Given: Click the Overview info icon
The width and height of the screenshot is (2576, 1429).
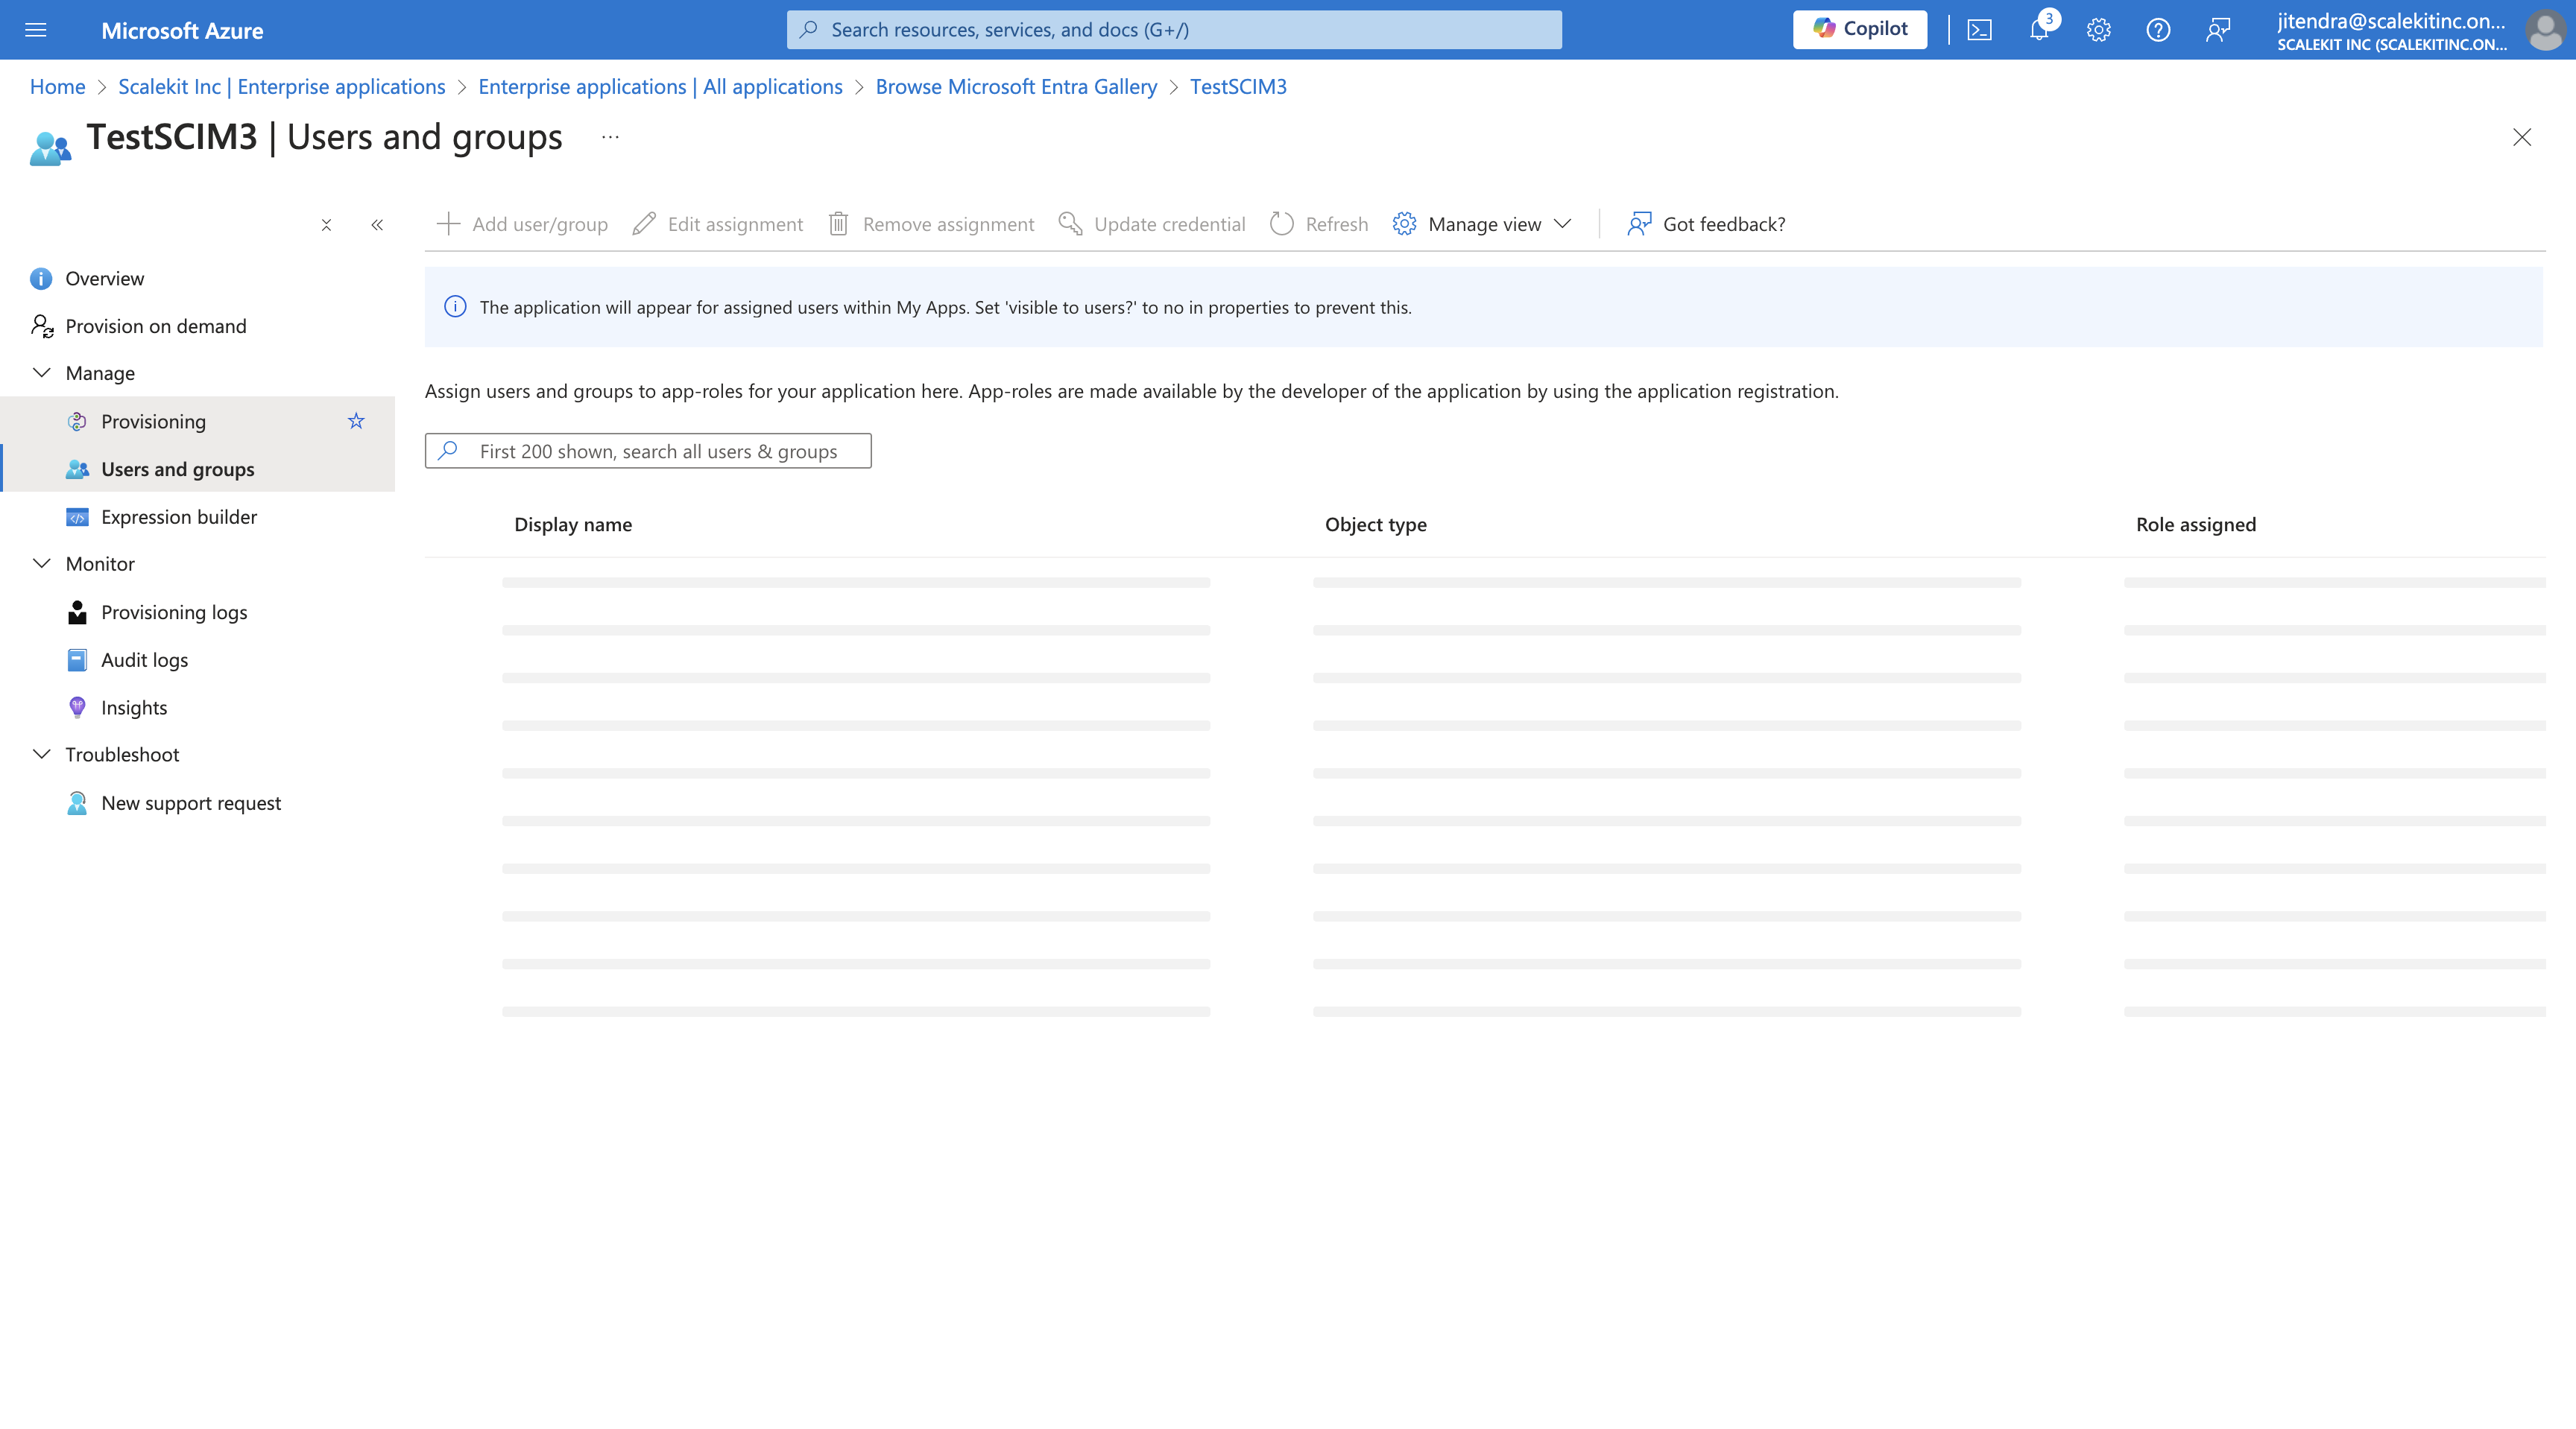Looking at the screenshot, I should (41, 279).
